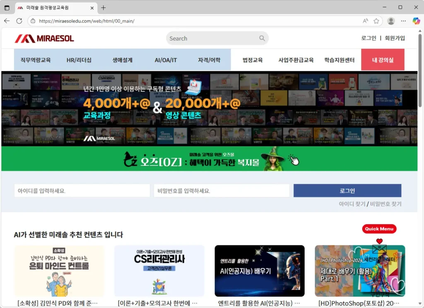This screenshot has width=424, height=308.
Task: Open browser profile avatar icon
Action: [x=391, y=21]
